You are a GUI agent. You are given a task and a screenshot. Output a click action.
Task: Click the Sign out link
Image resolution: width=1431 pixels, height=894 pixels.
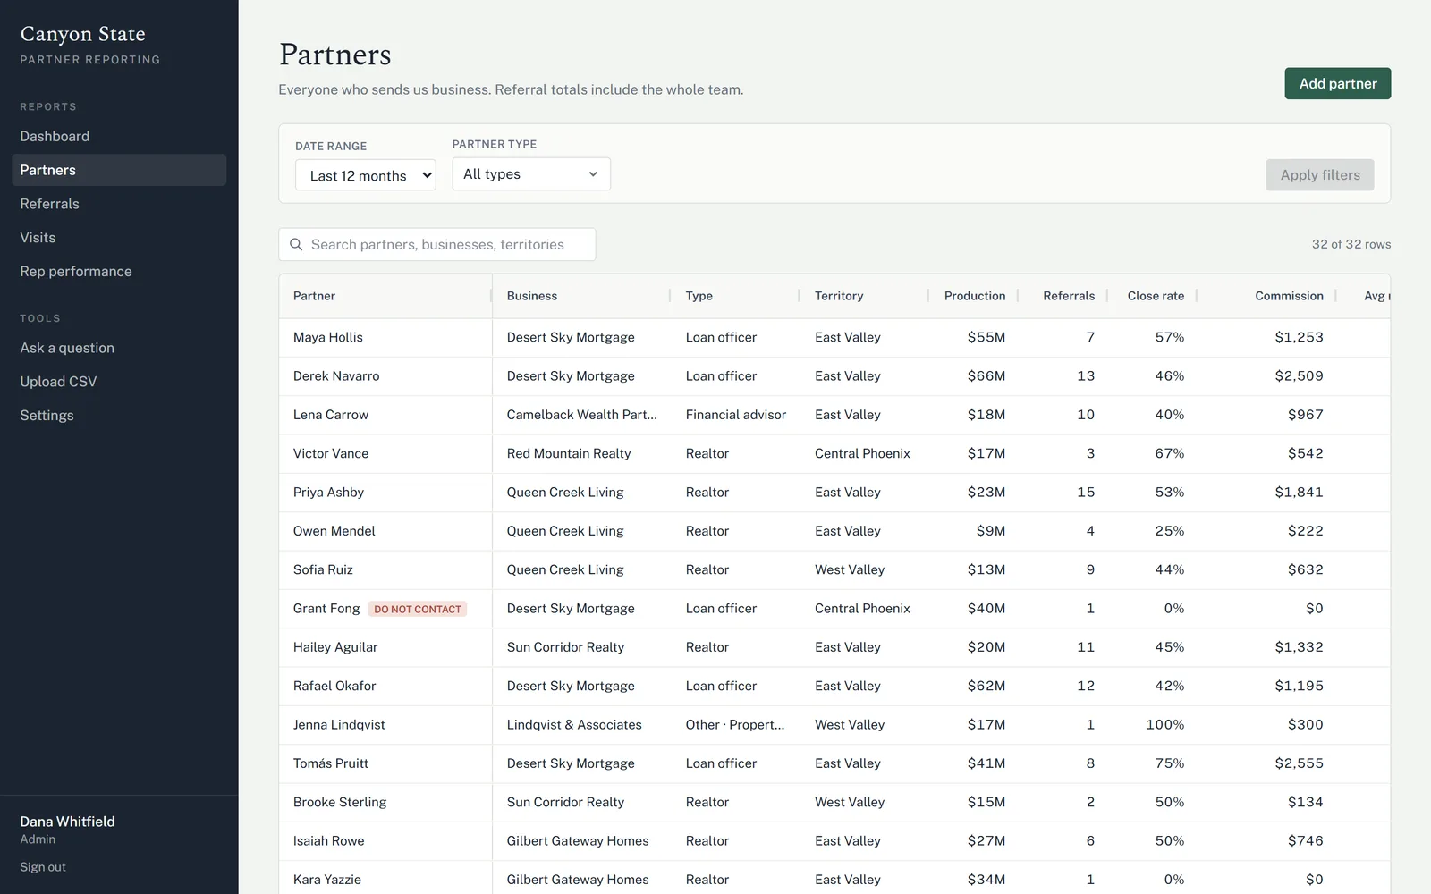43,867
